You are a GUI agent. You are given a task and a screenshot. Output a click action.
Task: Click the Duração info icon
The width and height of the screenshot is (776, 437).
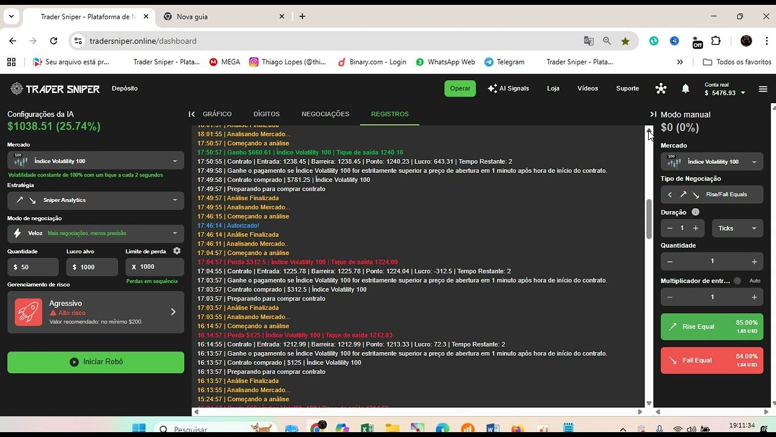695,212
